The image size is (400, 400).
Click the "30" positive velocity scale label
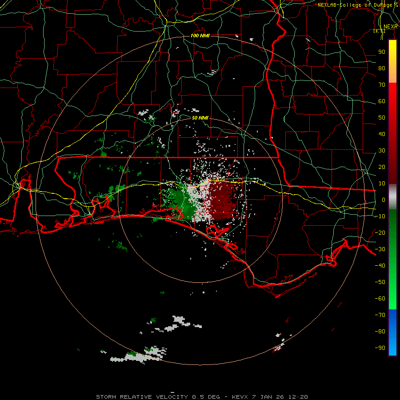tap(382, 151)
